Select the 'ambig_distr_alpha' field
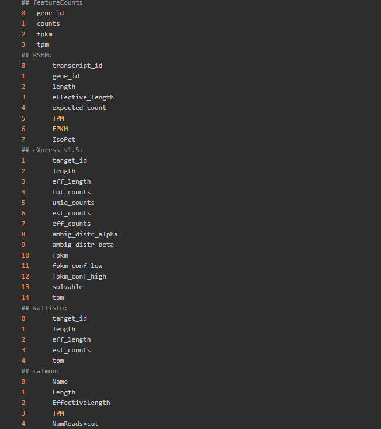 [85, 235]
